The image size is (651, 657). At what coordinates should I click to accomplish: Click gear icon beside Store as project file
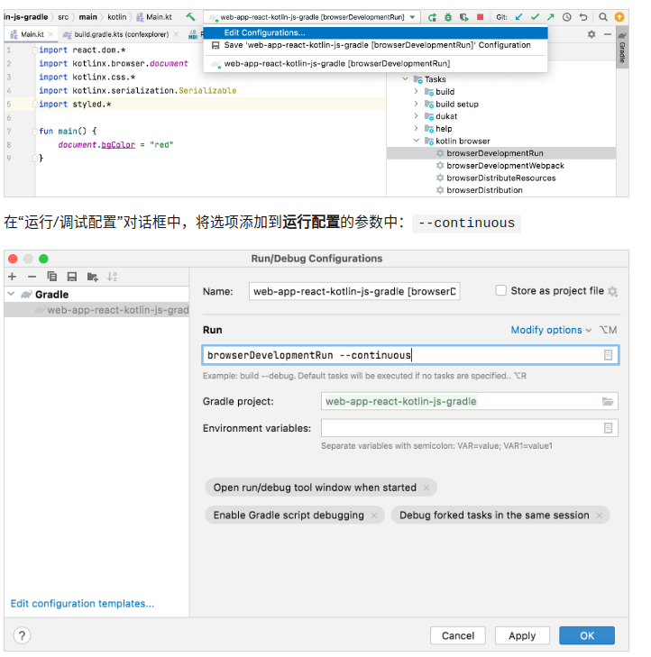(613, 291)
